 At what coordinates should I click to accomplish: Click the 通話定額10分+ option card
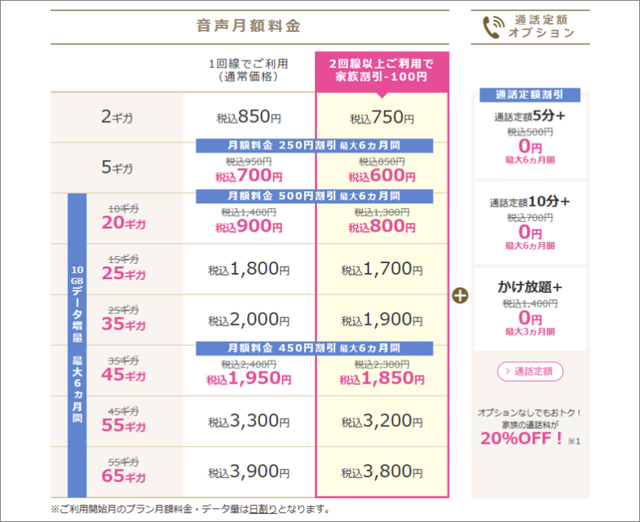point(530,221)
